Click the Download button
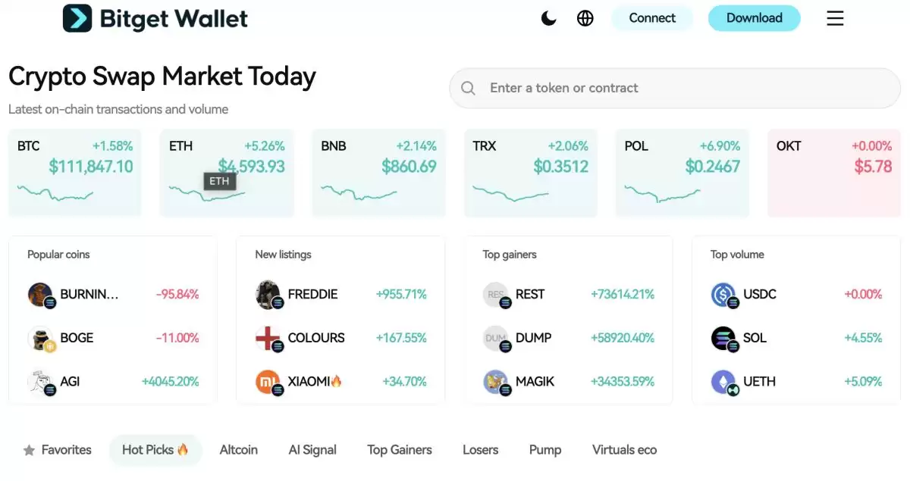Image resolution: width=910 pixels, height=481 pixels. click(754, 18)
